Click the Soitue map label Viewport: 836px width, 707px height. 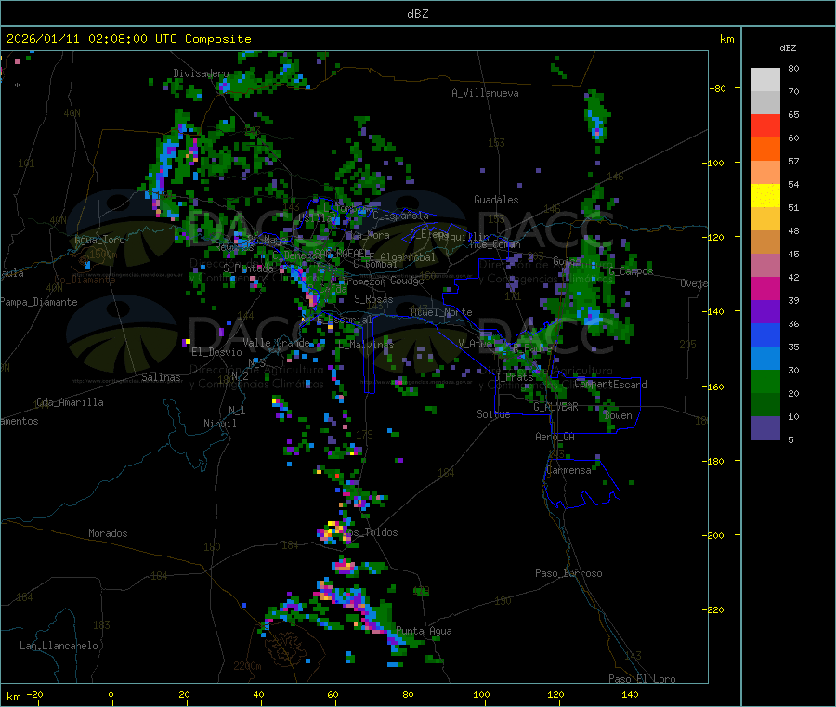(x=493, y=413)
